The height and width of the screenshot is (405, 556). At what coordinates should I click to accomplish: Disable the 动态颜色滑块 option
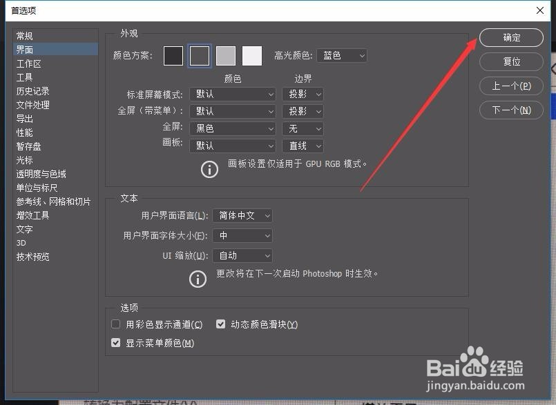[x=220, y=323]
